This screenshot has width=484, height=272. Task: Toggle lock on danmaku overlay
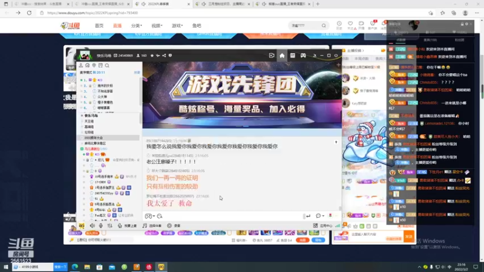pyautogui.click(x=462, y=24)
